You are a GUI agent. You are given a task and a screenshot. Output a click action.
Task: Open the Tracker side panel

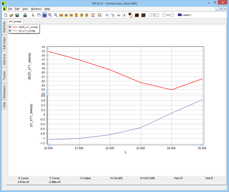4,75
